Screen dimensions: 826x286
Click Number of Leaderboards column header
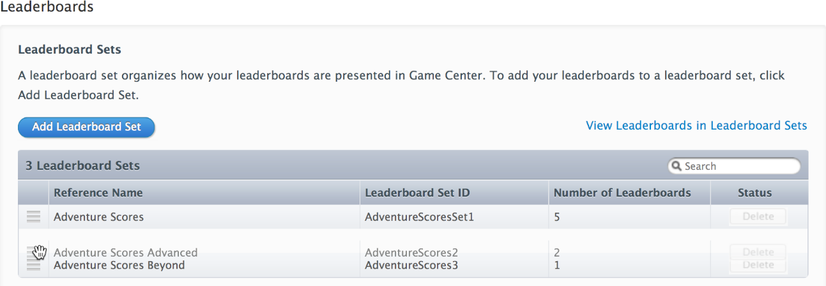pos(622,193)
